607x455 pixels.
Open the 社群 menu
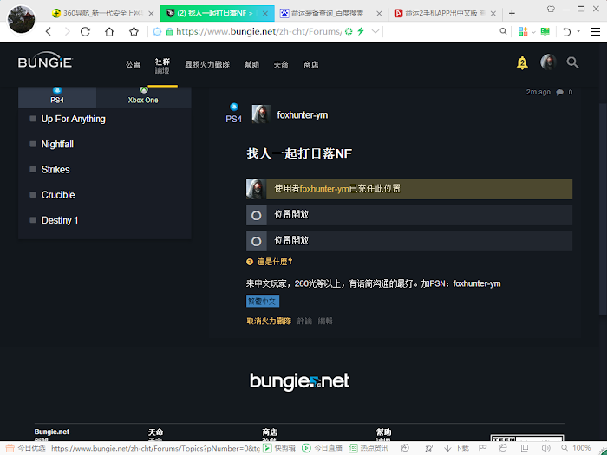[162, 65]
